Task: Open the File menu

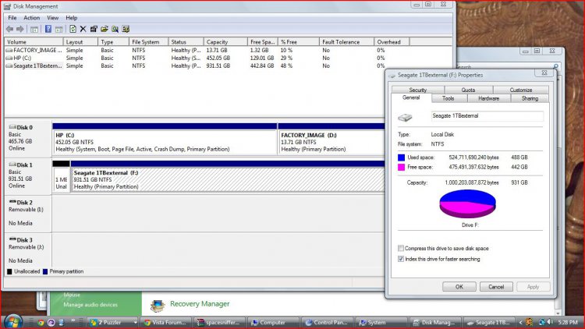Action: pos(12,18)
